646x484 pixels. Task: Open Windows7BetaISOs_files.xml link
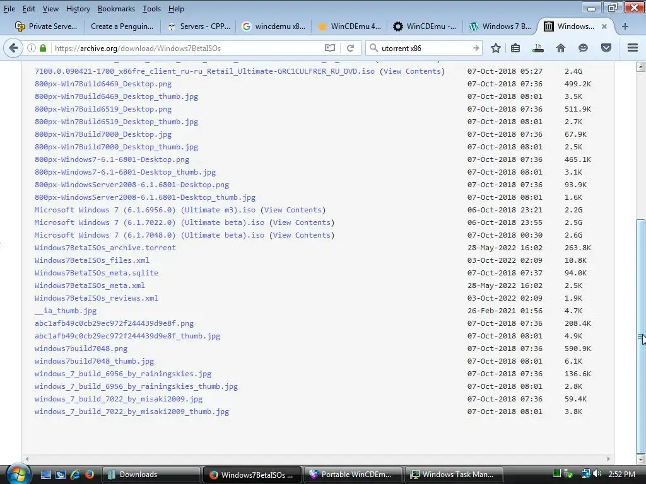[92, 260]
